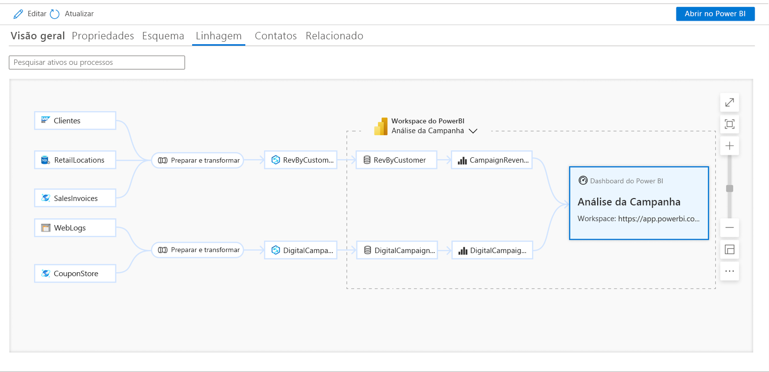Click the DigitalCampaig... bar chart icon
Viewport: 769px width, 372px height.
[x=463, y=251]
